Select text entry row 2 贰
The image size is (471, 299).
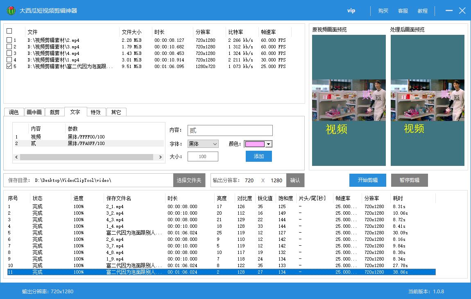(x=88, y=143)
